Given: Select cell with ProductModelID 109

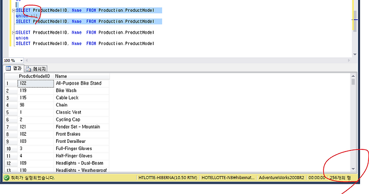Looking at the screenshot, I should 35,163.
